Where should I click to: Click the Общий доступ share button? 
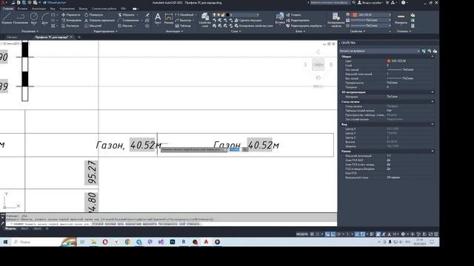[54, 3]
